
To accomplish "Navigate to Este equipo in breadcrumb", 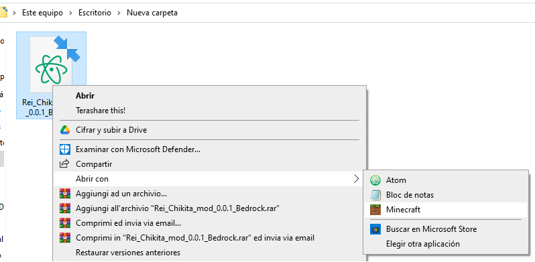I will [42, 13].
